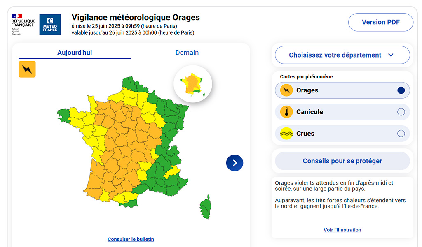Click the Canicule thermometer icon
The height and width of the screenshot is (247, 422).
tap(286, 112)
